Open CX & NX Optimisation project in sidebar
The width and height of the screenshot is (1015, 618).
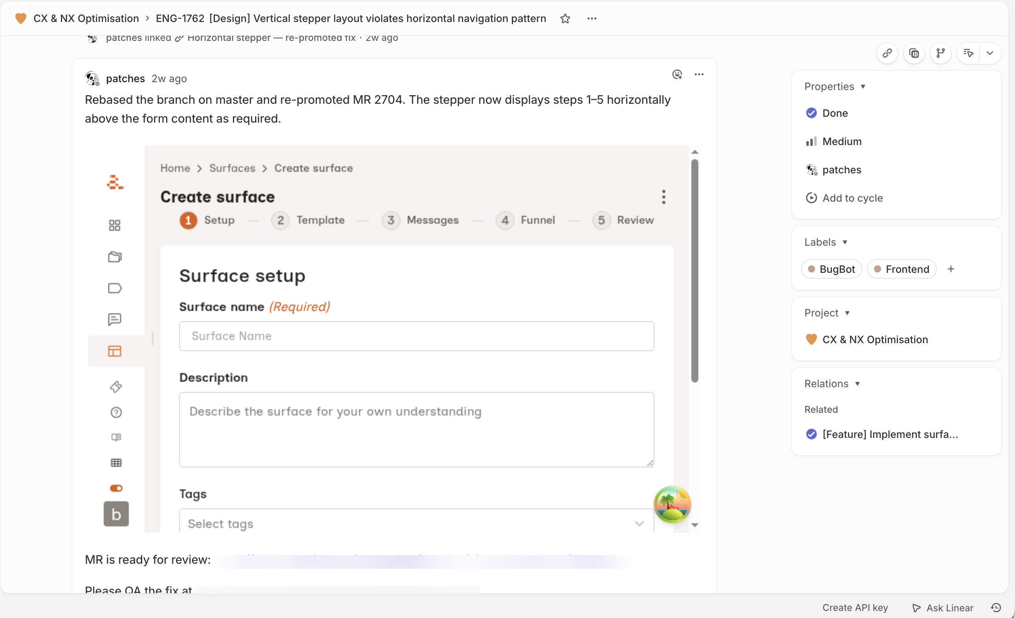coord(867,339)
